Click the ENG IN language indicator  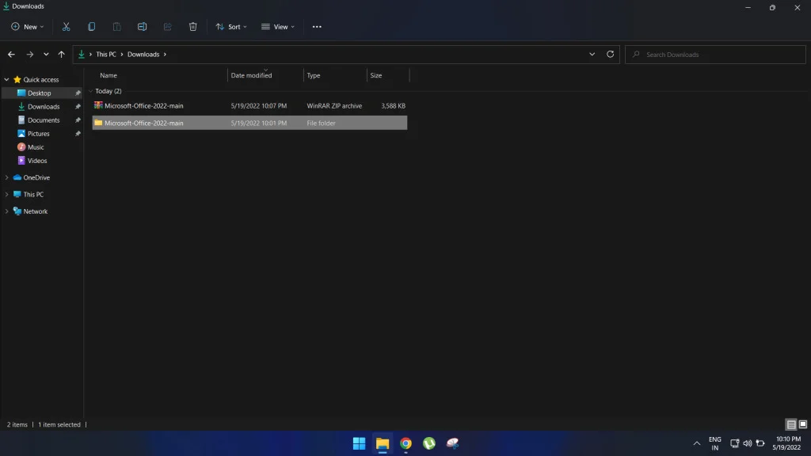point(715,443)
